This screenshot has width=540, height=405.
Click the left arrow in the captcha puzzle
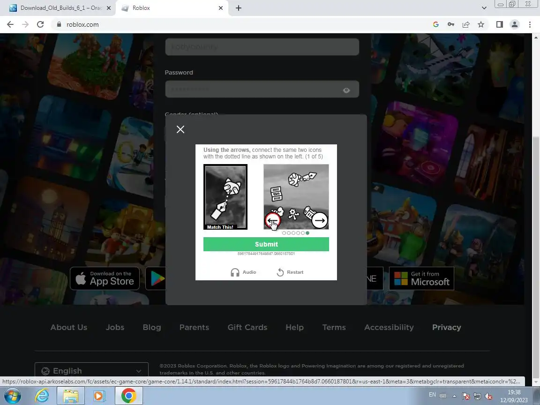272,220
